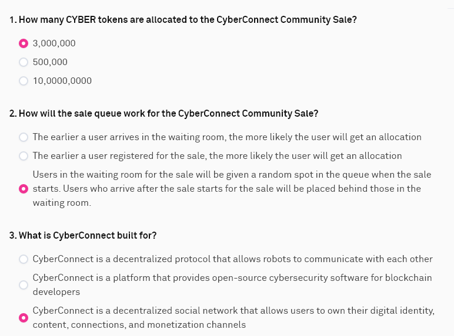Click answer text about robots communicating with each other
454x336 pixels.
(x=232, y=259)
